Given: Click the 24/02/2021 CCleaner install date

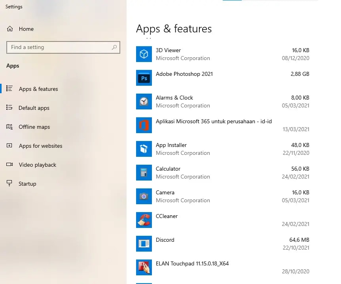Looking at the screenshot, I should [x=296, y=224].
